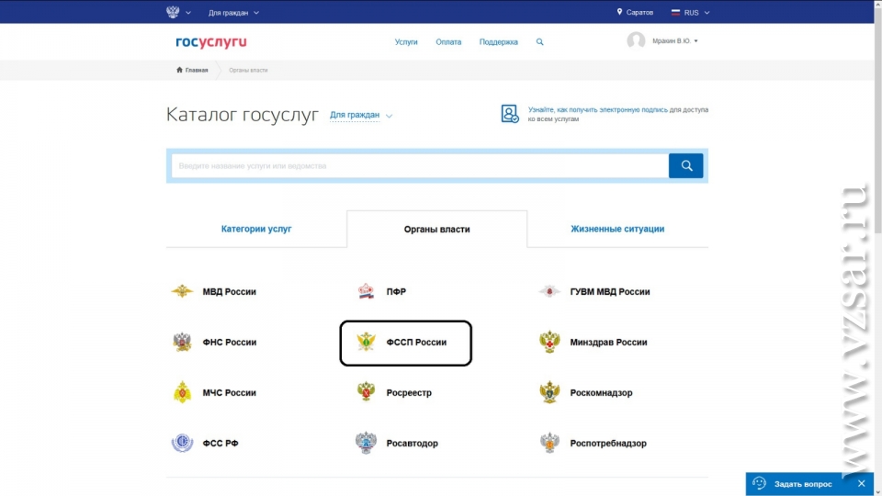The image size is (882, 496).
Task: Go to the госуслуги logo home page
Action: pos(211,42)
